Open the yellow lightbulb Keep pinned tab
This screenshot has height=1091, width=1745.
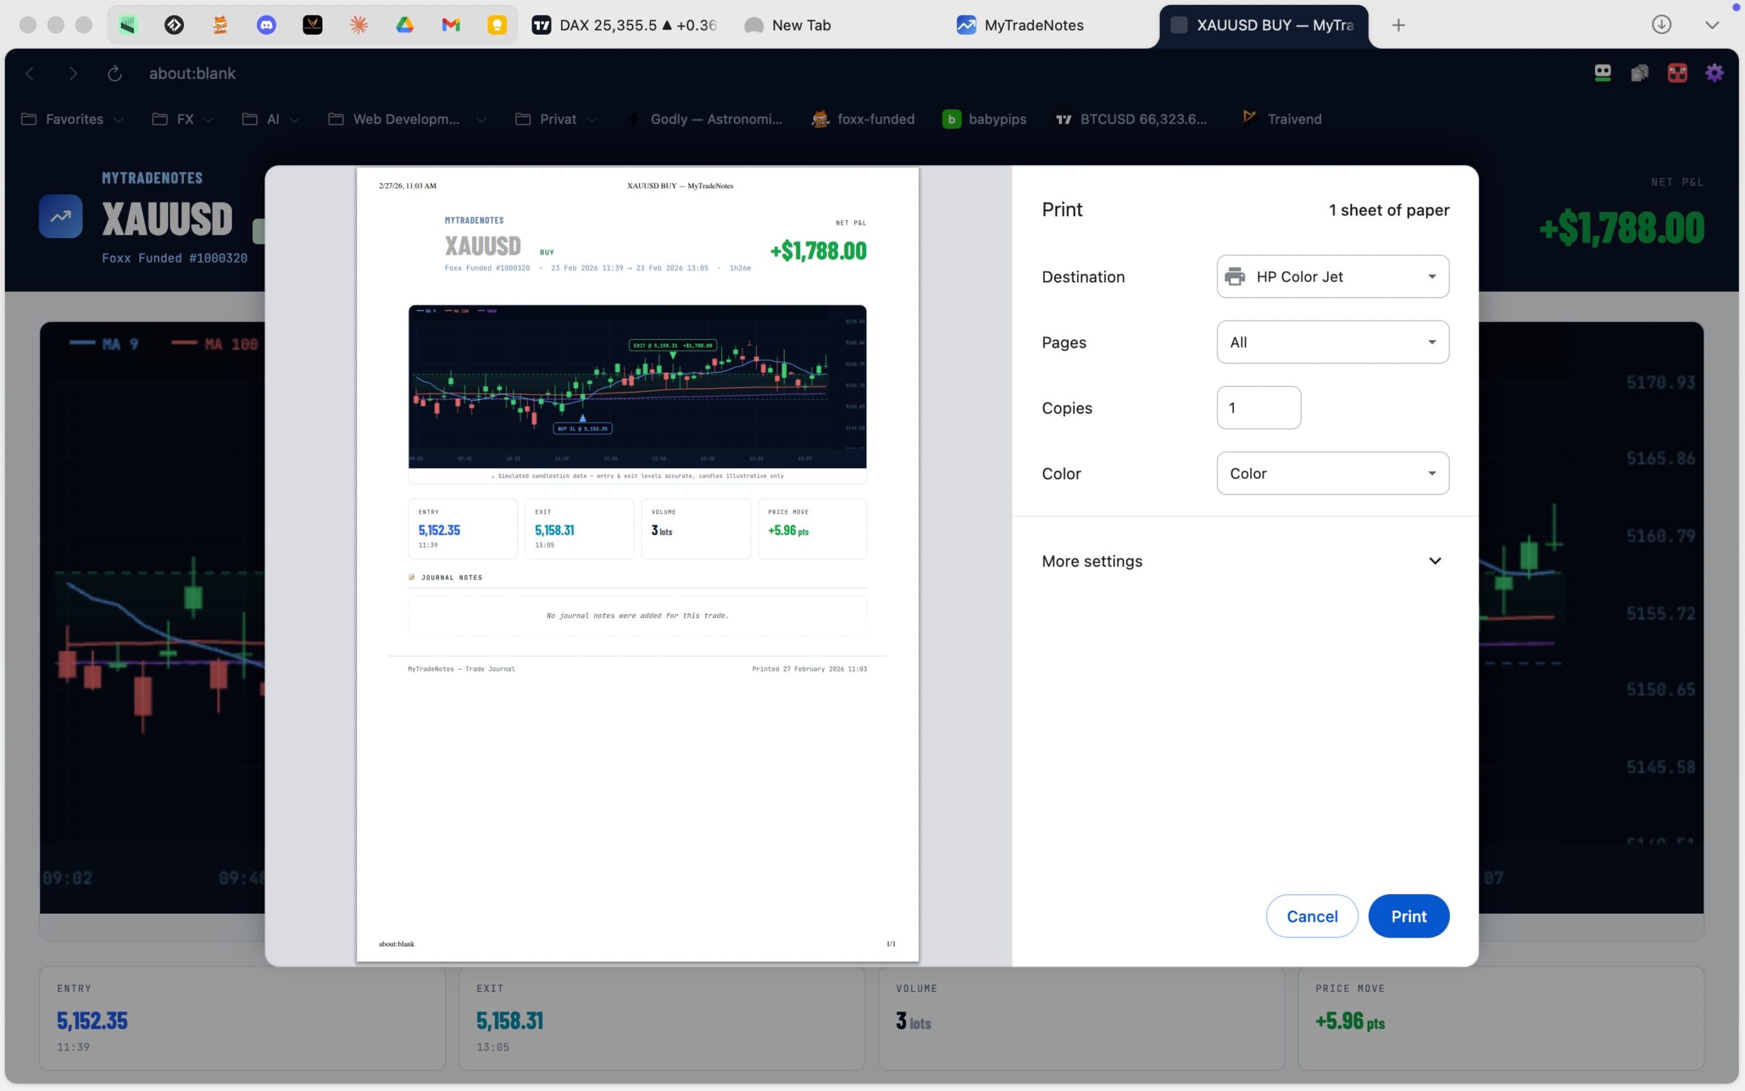coord(497,25)
